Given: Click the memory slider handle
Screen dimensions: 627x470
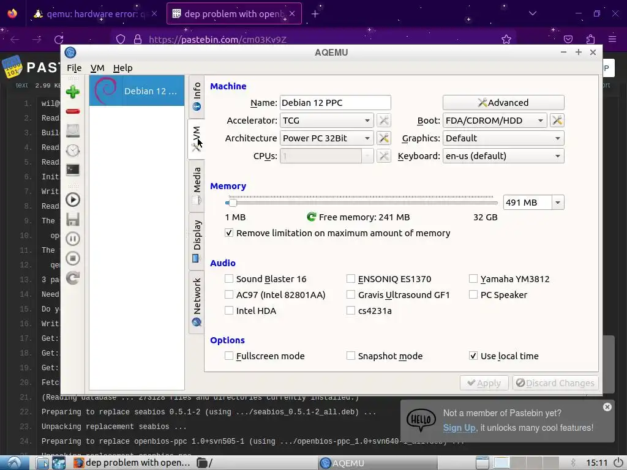Looking at the screenshot, I should (x=232, y=203).
